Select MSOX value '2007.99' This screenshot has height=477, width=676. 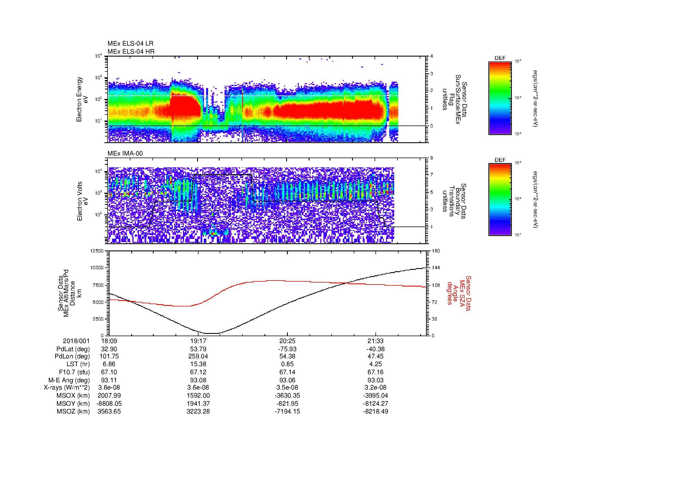point(109,396)
